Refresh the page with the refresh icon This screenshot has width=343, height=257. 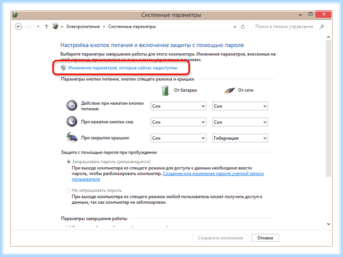coord(243,27)
